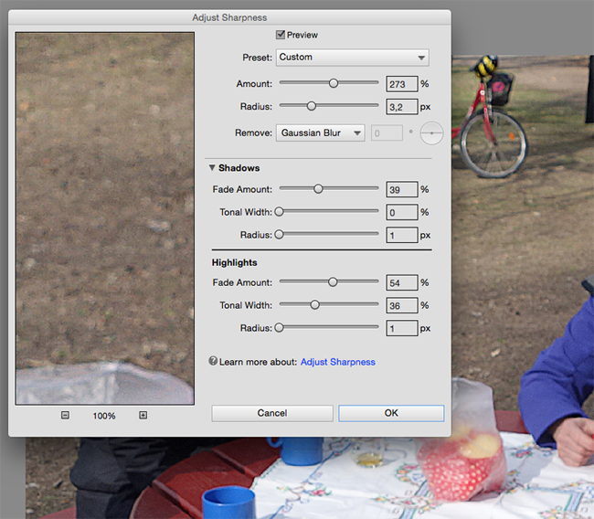Click the Cancel button
The width and height of the screenshot is (594, 519).
point(272,413)
